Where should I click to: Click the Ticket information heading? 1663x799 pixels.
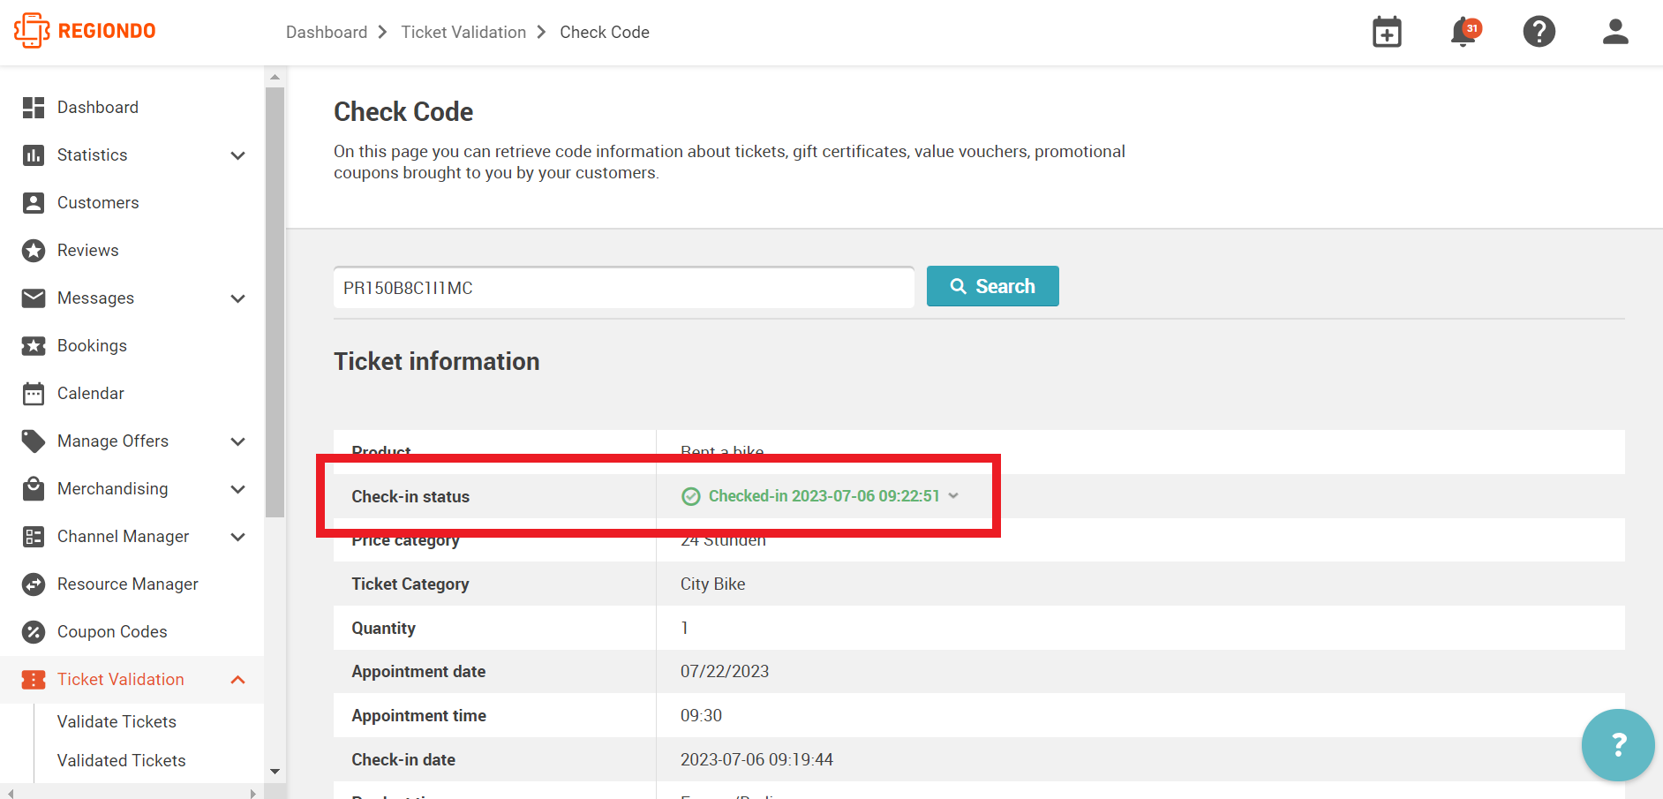(436, 362)
